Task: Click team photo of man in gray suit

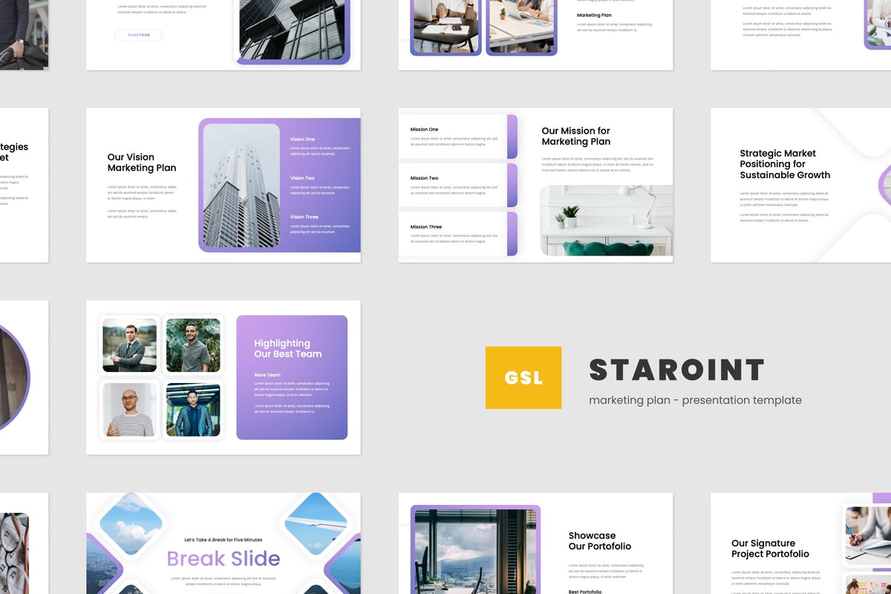Action: click(129, 345)
